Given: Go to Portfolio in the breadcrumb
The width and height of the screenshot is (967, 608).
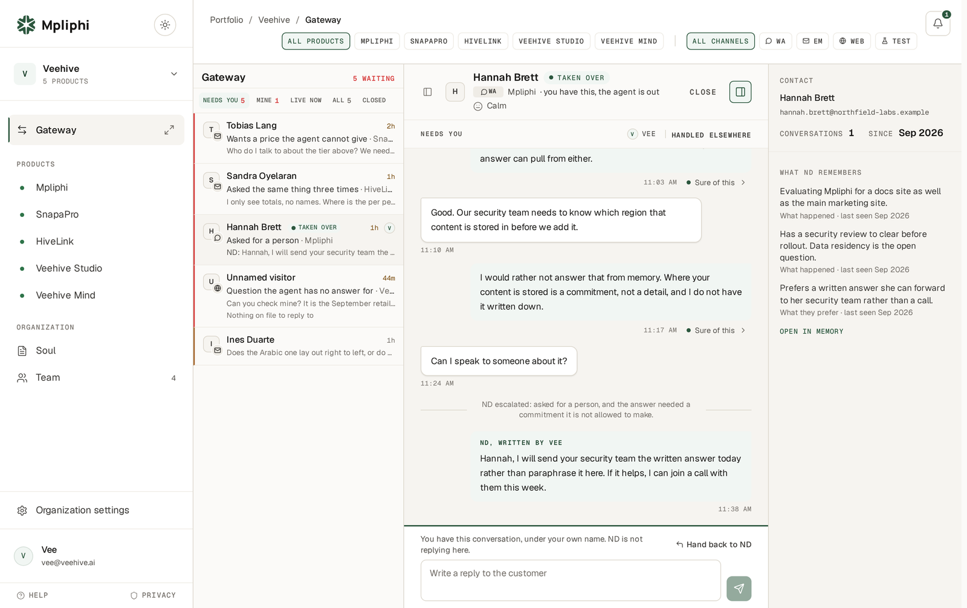Looking at the screenshot, I should (227, 20).
